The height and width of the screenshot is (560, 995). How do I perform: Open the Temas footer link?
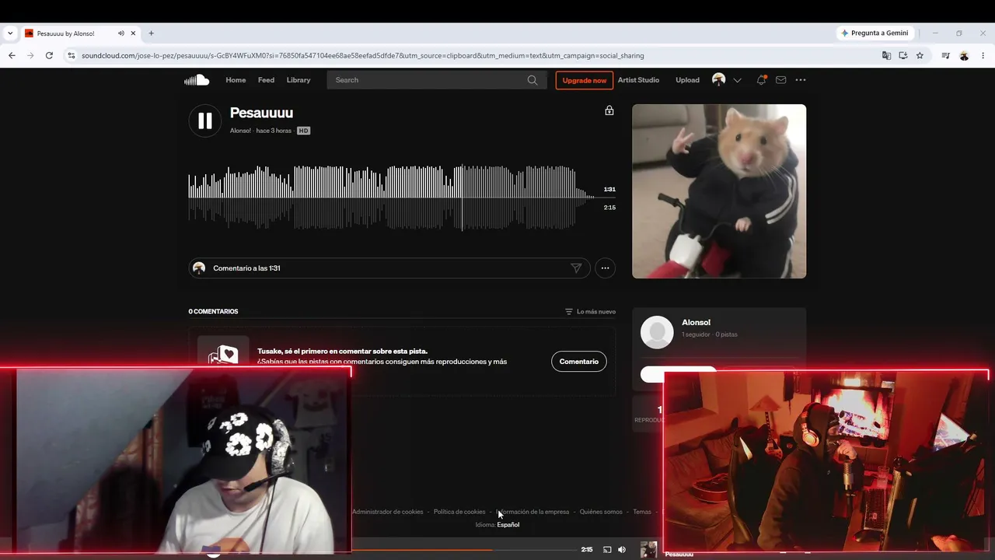(x=642, y=512)
